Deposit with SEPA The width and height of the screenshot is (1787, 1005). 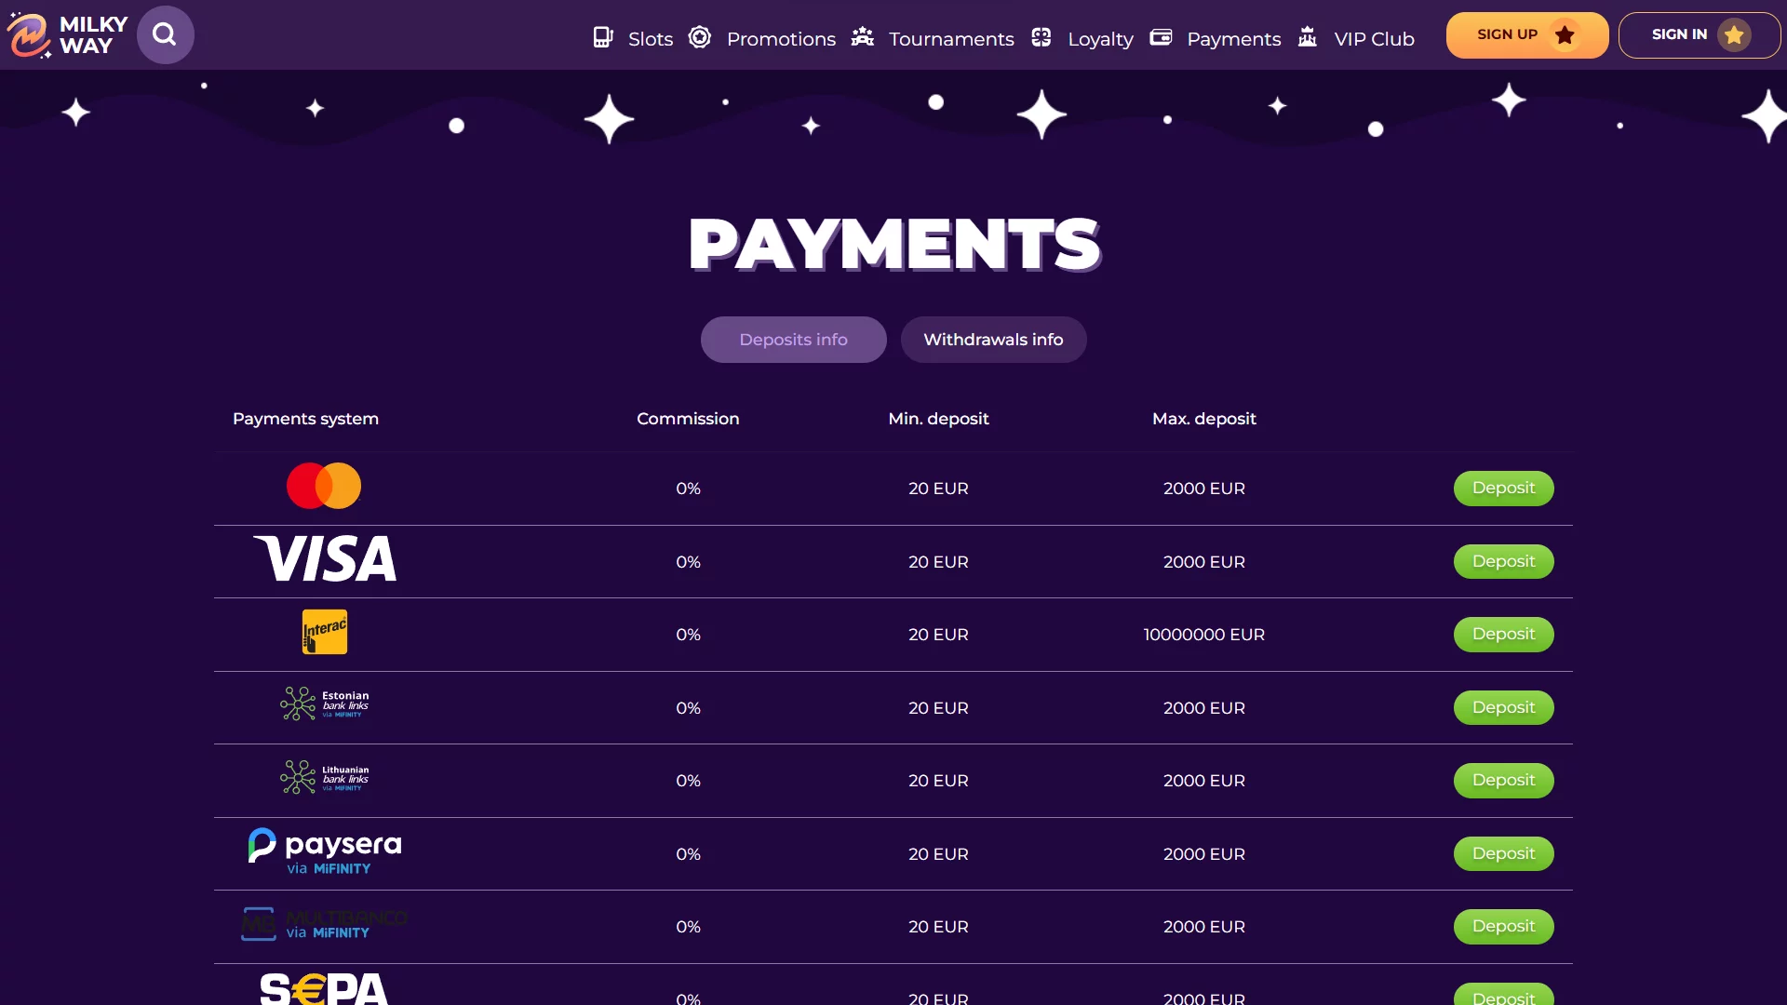1503,996
